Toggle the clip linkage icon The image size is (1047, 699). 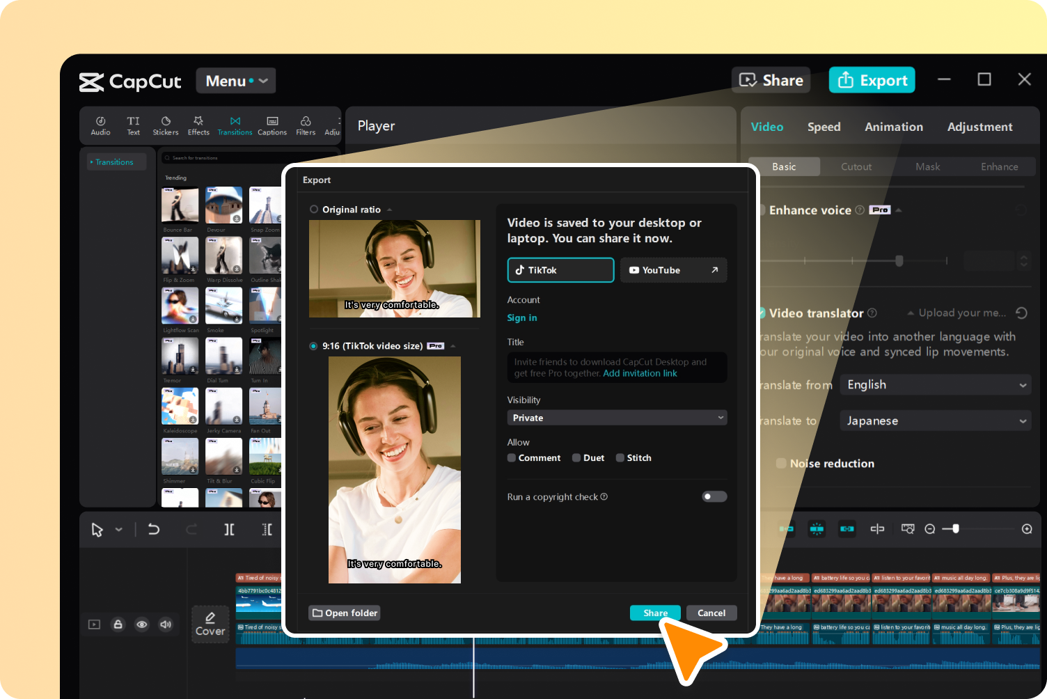pos(847,529)
